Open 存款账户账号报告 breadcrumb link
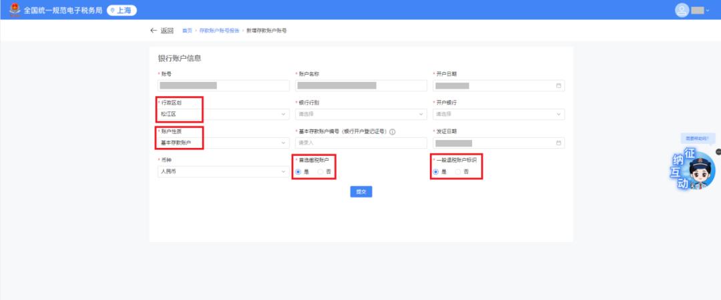The width and height of the screenshot is (721, 300). 219,31
